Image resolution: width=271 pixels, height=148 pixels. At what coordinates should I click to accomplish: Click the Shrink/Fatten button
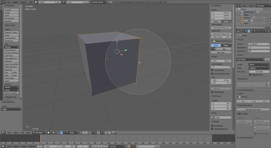click(x=12, y=18)
